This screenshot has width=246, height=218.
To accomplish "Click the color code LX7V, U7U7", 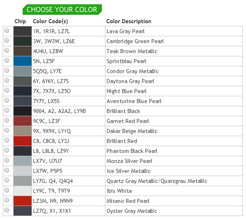I will point(48,161).
